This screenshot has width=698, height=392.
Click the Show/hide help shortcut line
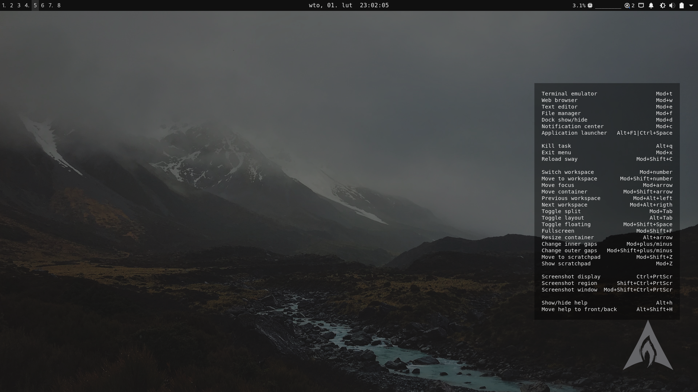564,303
